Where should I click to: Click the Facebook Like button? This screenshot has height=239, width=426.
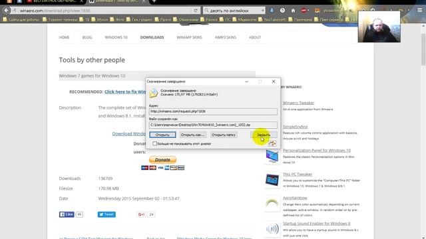pyautogui.click(x=67, y=214)
